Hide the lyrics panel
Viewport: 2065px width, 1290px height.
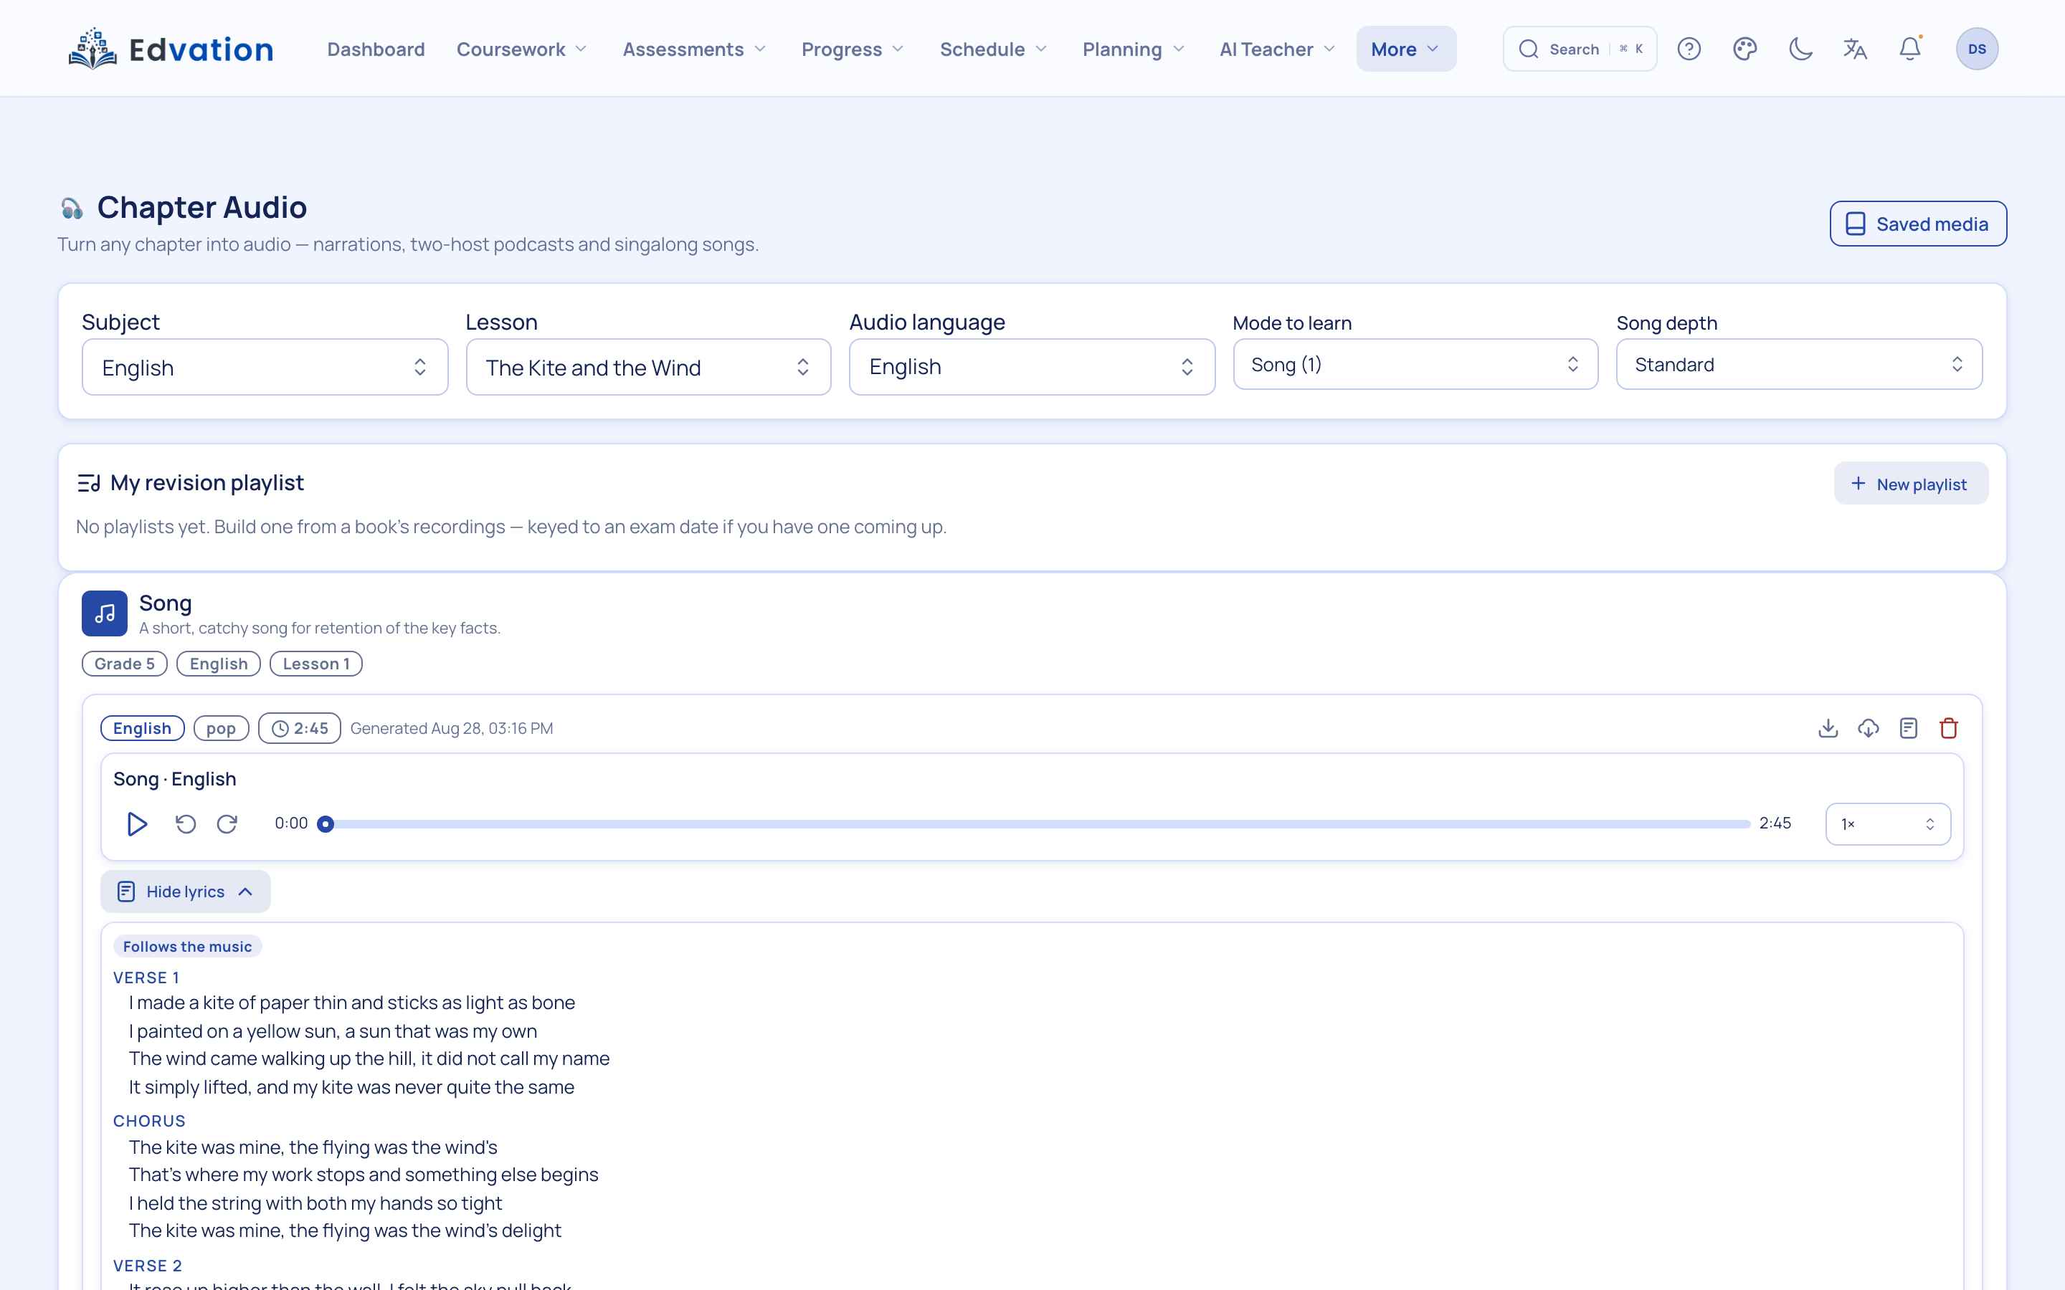(x=185, y=892)
